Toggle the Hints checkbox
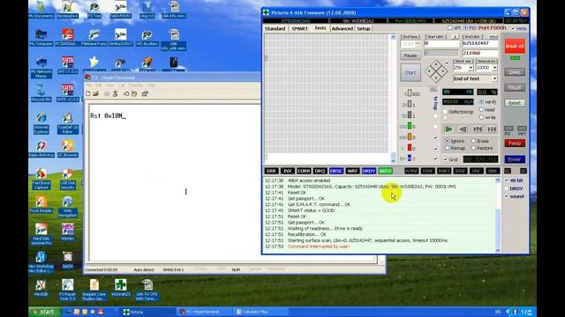This screenshot has width=565, height=317. (513, 28)
